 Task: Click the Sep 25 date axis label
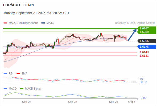[x=72, y=102]
